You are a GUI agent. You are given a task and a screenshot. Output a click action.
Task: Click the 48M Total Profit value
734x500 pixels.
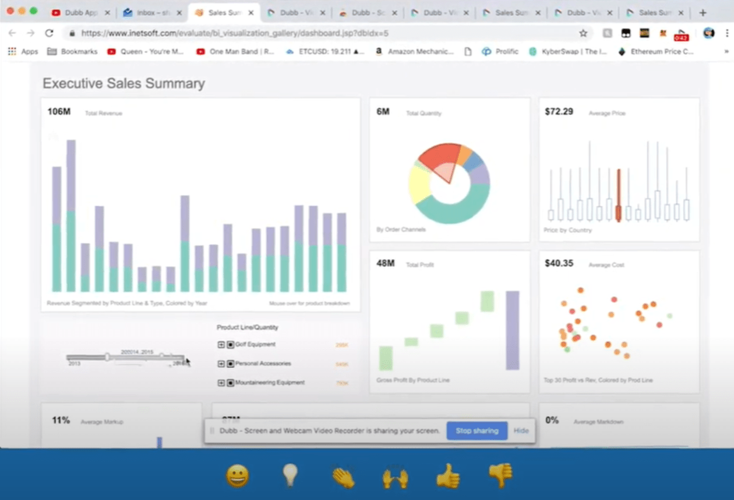386,263
